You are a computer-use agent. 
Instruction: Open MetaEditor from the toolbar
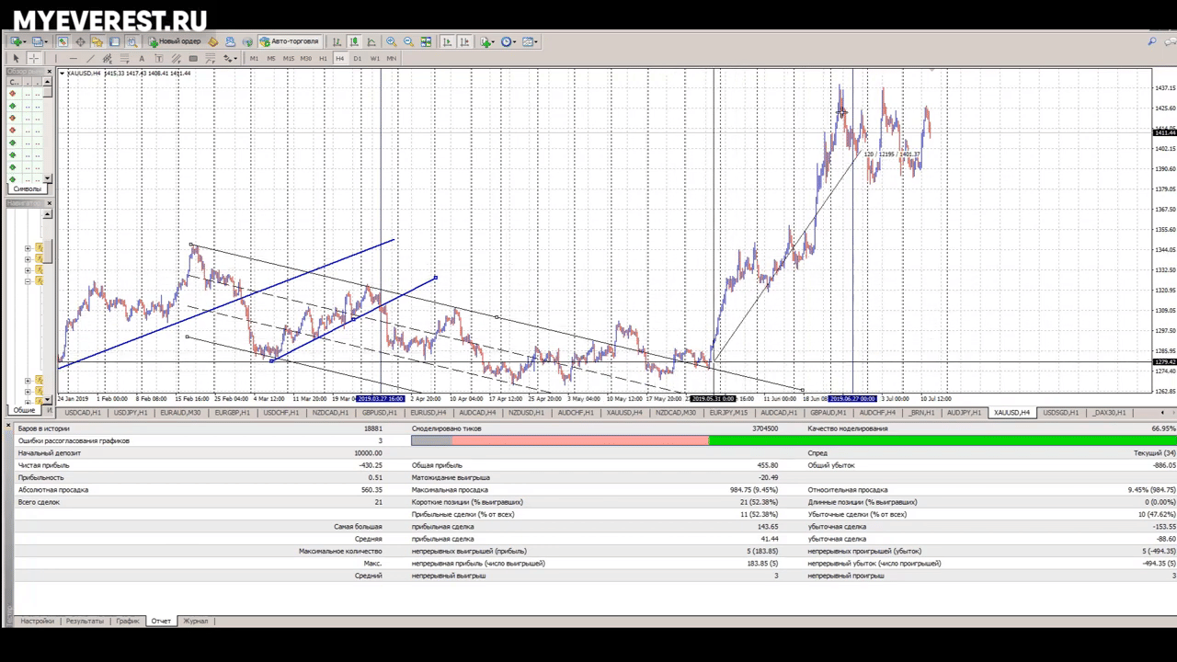point(212,41)
